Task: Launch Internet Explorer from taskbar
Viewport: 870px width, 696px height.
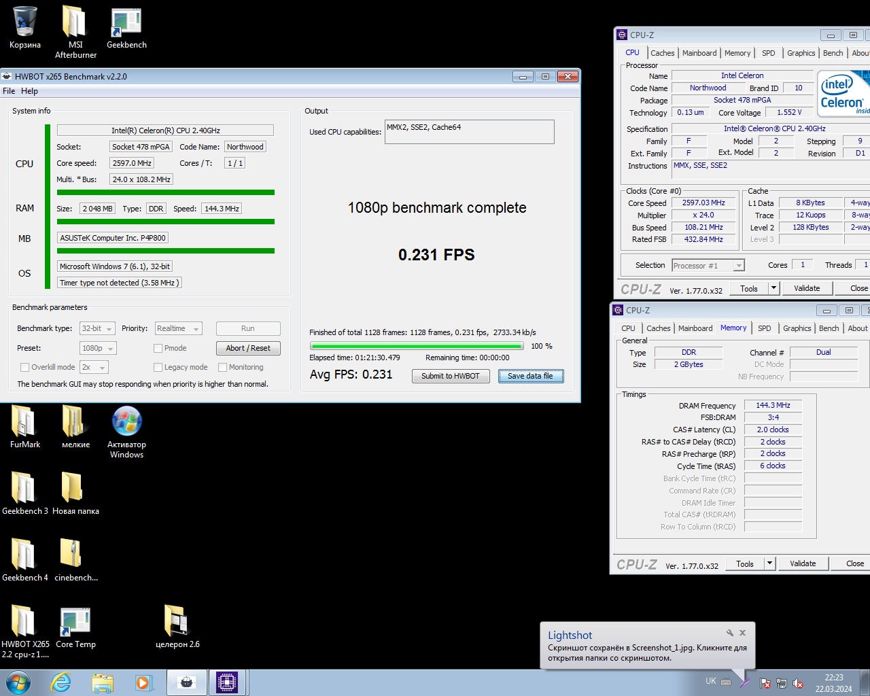Action: pos(61,682)
